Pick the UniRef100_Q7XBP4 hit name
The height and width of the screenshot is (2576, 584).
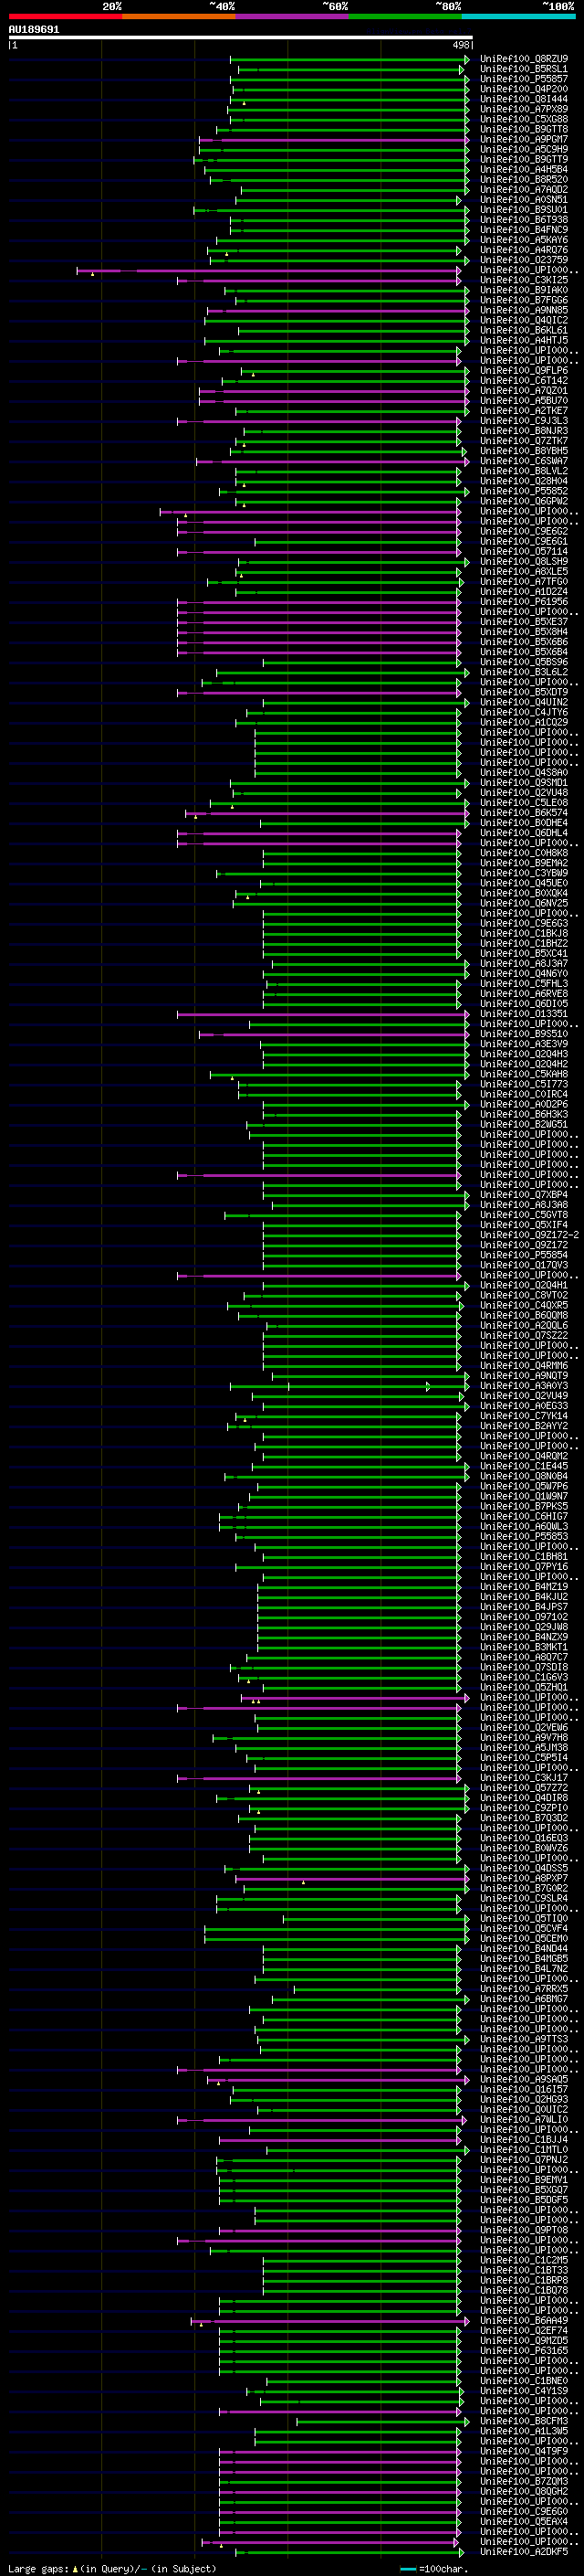pyautogui.click(x=523, y=1195)
